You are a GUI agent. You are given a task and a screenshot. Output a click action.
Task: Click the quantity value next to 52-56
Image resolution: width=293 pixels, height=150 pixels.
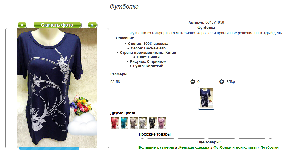pyautogui.click(x=198, y=82)
